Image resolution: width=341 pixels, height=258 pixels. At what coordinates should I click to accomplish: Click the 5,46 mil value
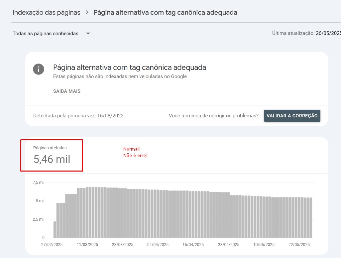pos(52,159)
